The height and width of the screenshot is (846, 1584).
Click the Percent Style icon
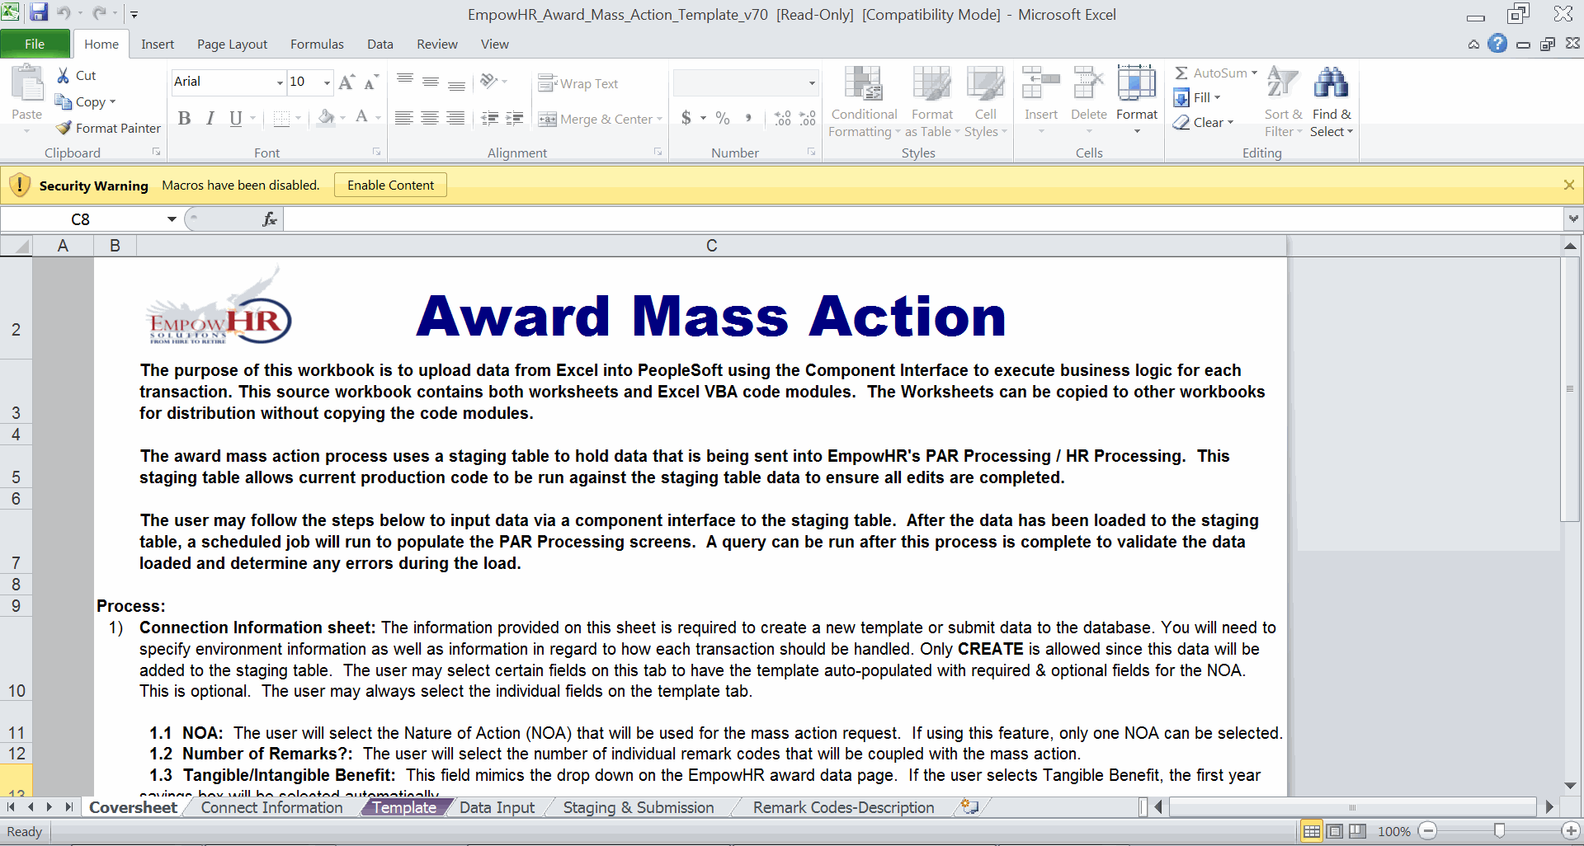pyautogui.click(x=723, y=118)
